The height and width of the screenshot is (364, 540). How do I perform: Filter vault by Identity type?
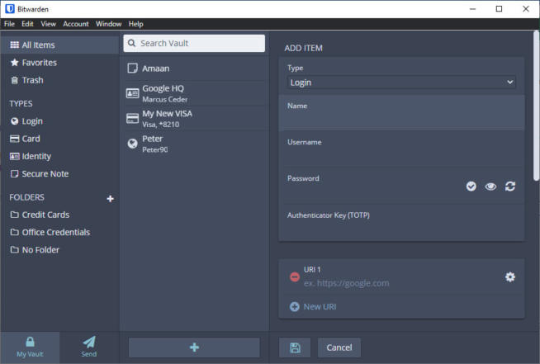coord(59,156)
